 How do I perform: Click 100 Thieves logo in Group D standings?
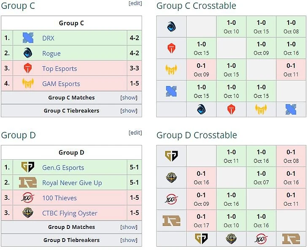click(28, 198)
